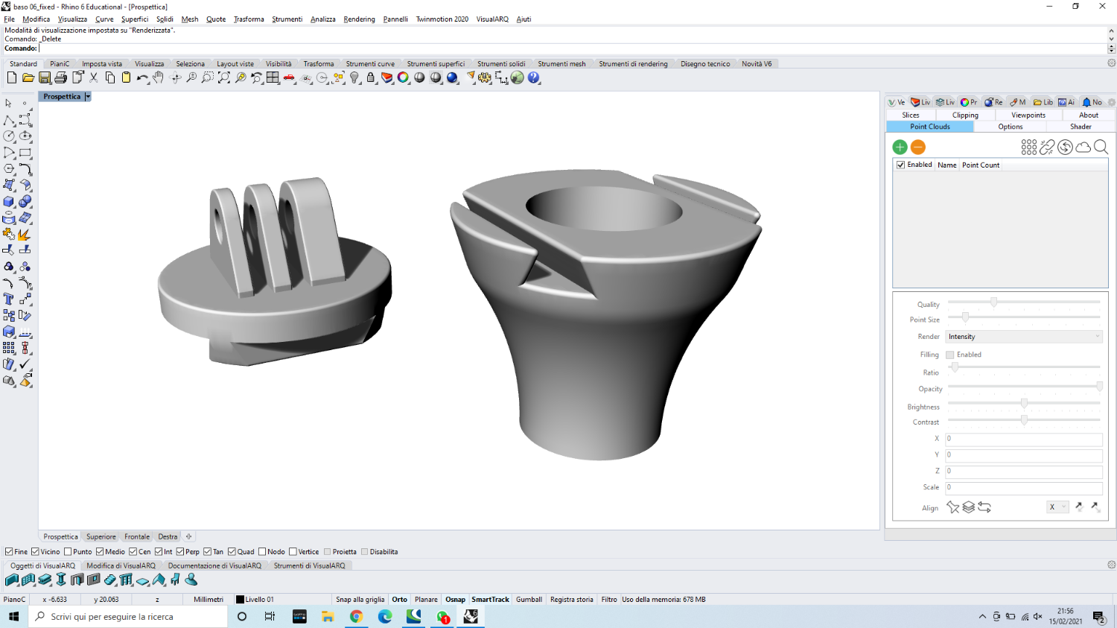Click the cloud icon in Point Clouds panel

tap(1083, 148)
